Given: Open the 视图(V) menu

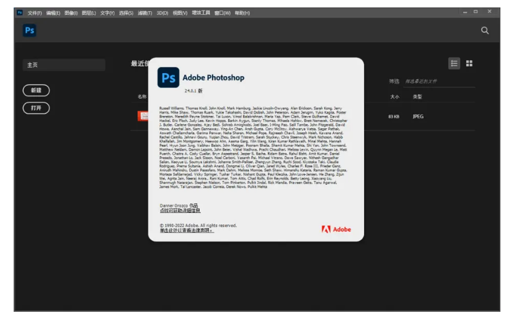Looking at the screenshot, I should (180, 13).
